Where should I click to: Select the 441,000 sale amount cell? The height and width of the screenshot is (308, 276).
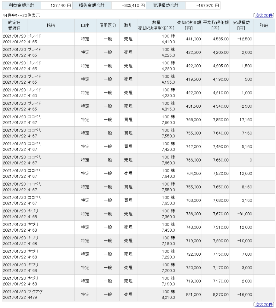[189, 39]
